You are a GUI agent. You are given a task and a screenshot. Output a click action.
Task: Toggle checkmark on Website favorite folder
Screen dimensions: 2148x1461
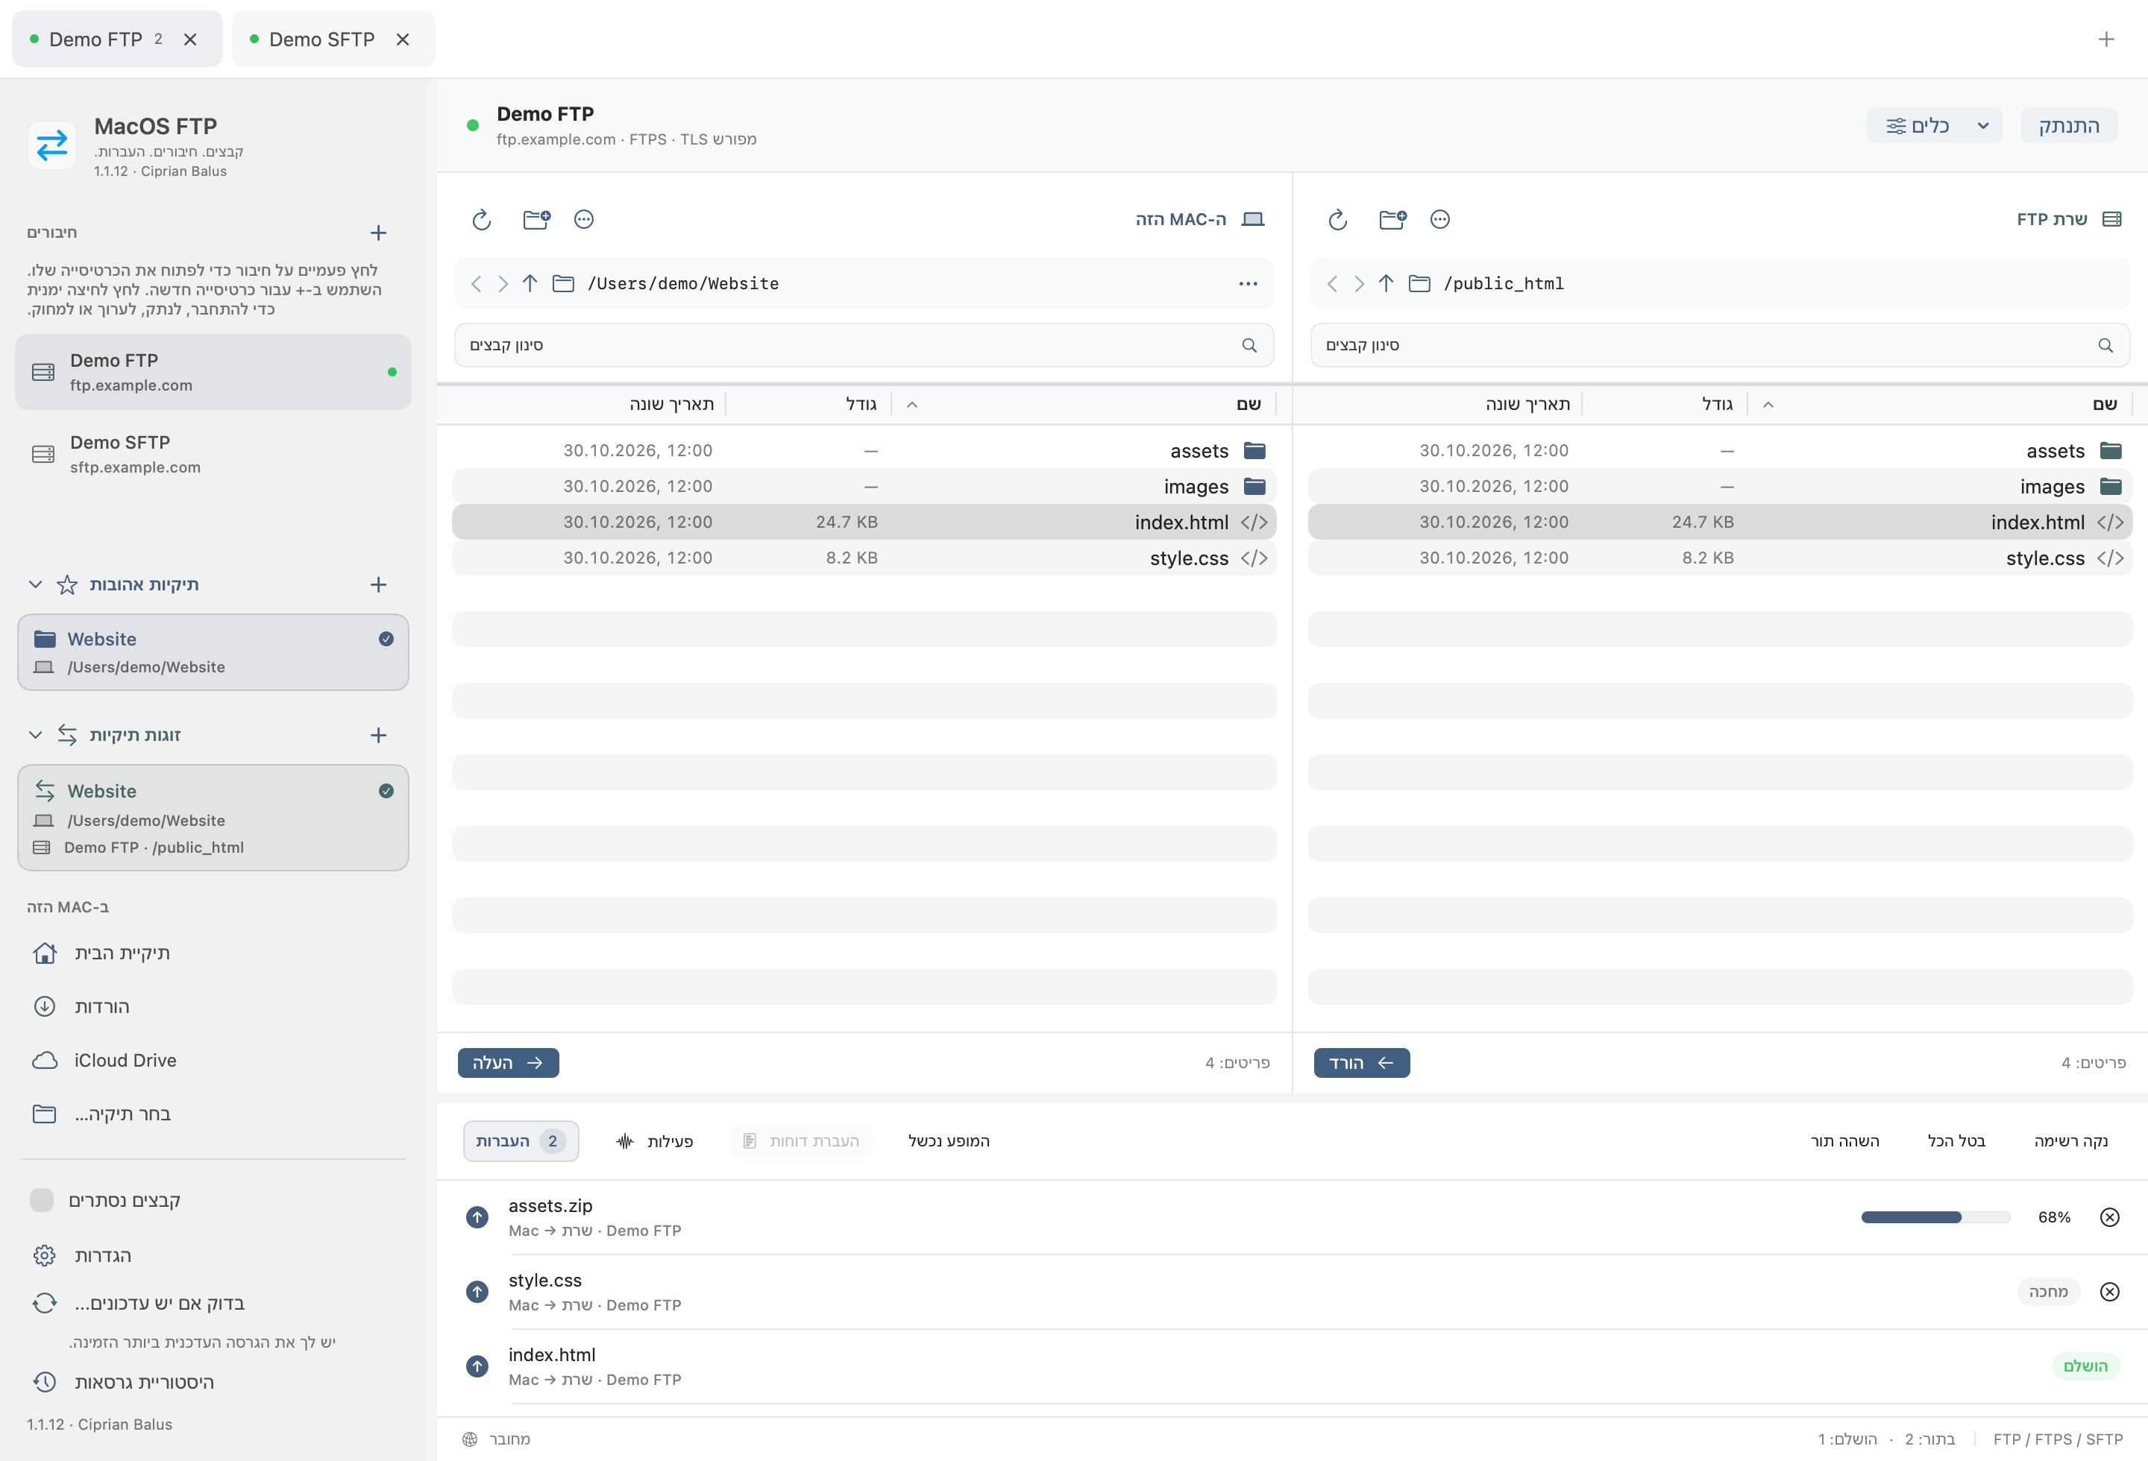[x=386, y=639]
